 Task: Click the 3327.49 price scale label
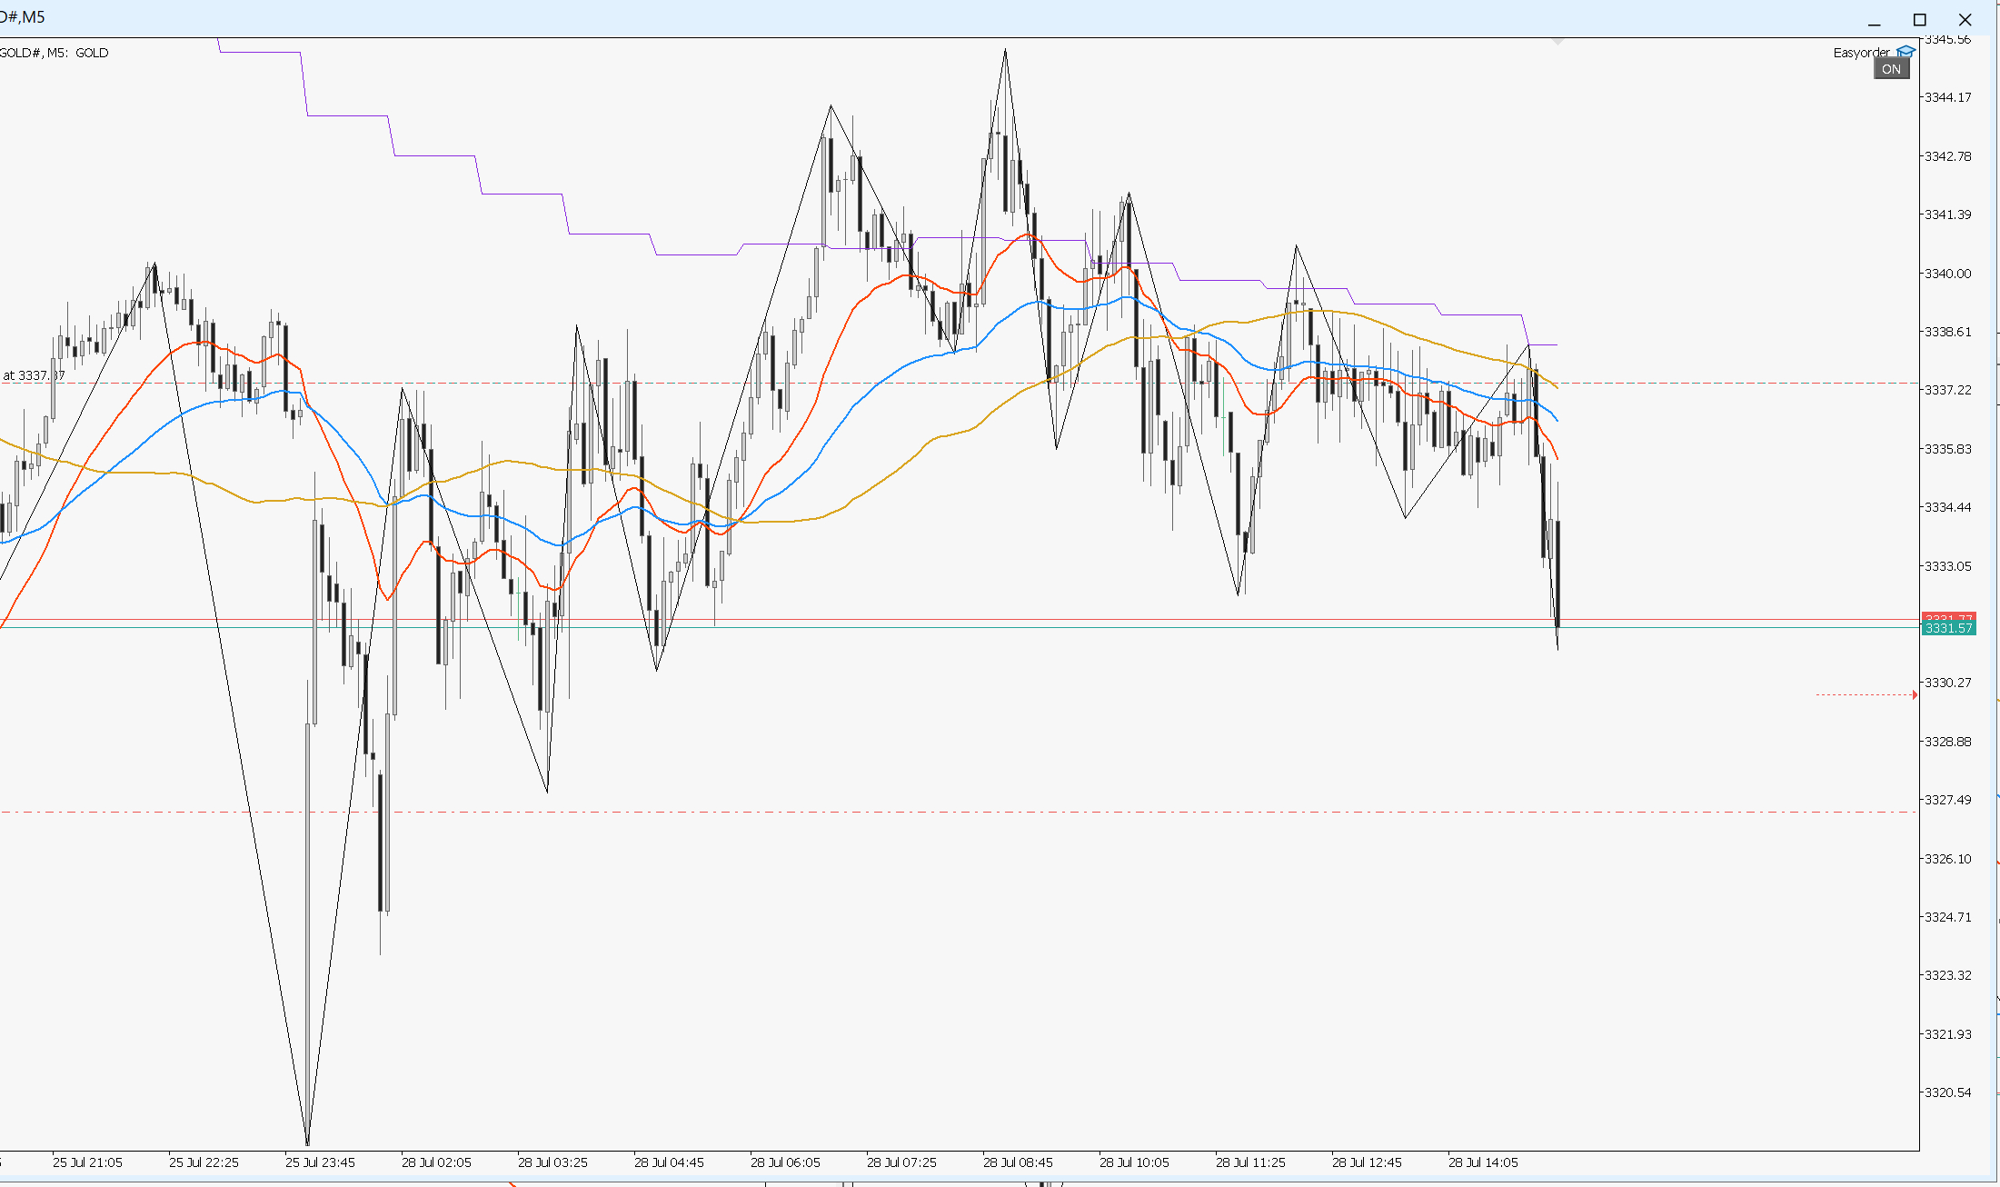pyautogui.click(x=1948, y=800)
